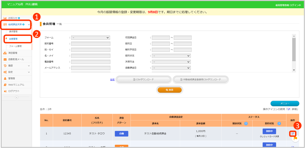Select フォーム管理 in the sidebar submenu
Viewport: 305px width, 148px height.
tap(15, 46)
